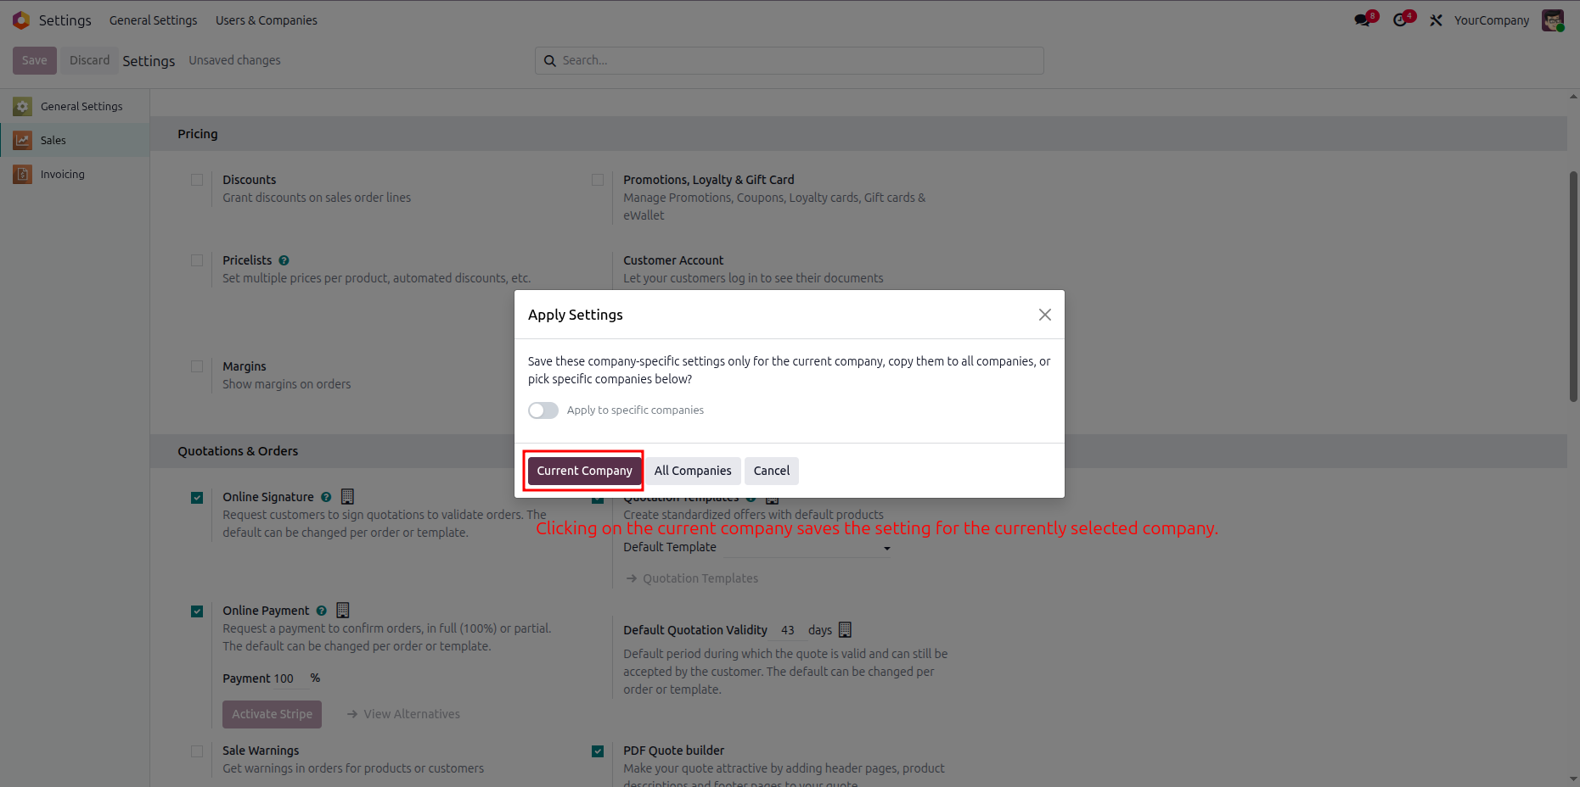The image size is (1580, 787).
Task: Click the debug tools wrench icon
Action: (1436, 20)
